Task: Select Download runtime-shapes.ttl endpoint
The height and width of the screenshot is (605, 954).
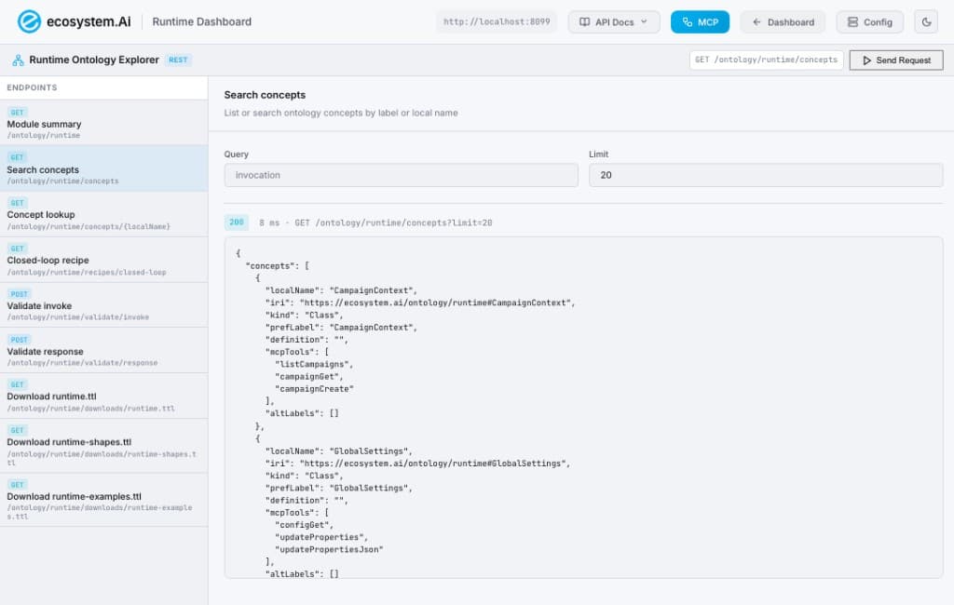Action: pos(104,446)
